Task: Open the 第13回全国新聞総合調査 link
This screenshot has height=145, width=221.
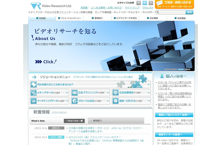Action: 175,96
